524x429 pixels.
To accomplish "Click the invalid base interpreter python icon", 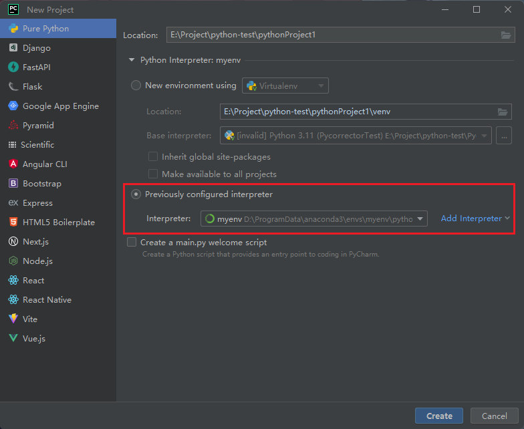I will (x=229, y=135).
